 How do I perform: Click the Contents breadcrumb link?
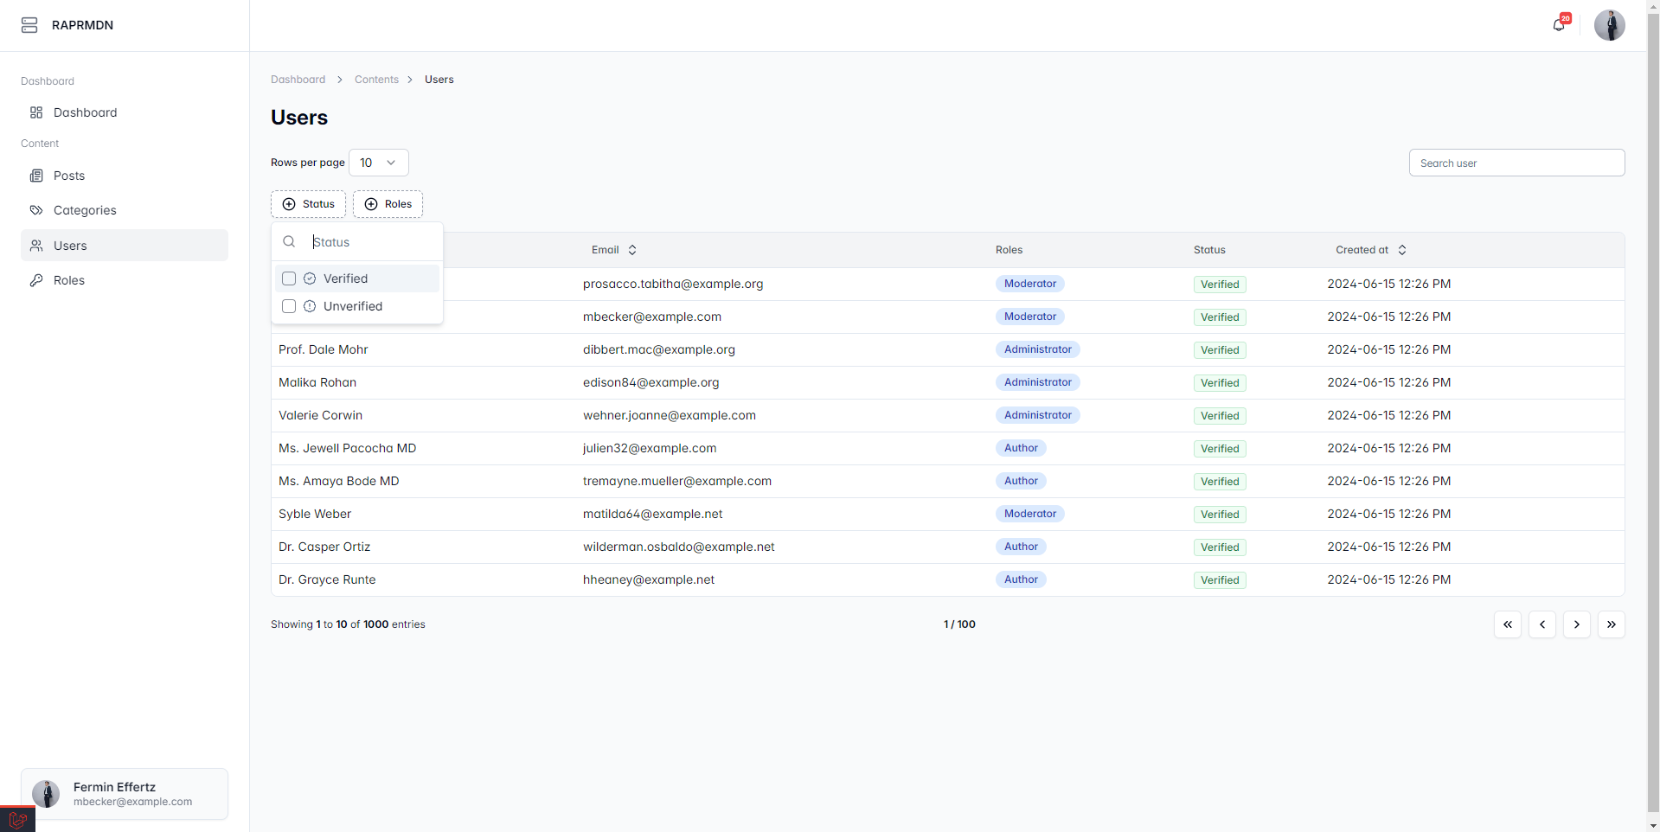click(376, 80)
